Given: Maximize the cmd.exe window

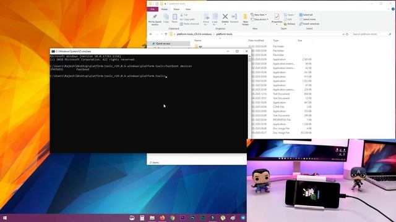Looking at the screenshot, I should tap(237, 51).
